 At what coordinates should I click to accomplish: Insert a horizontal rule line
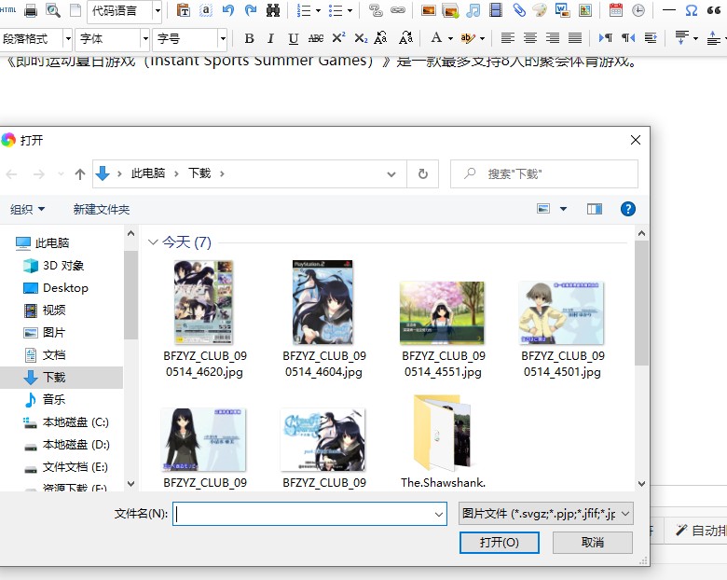tap(668, 9)
